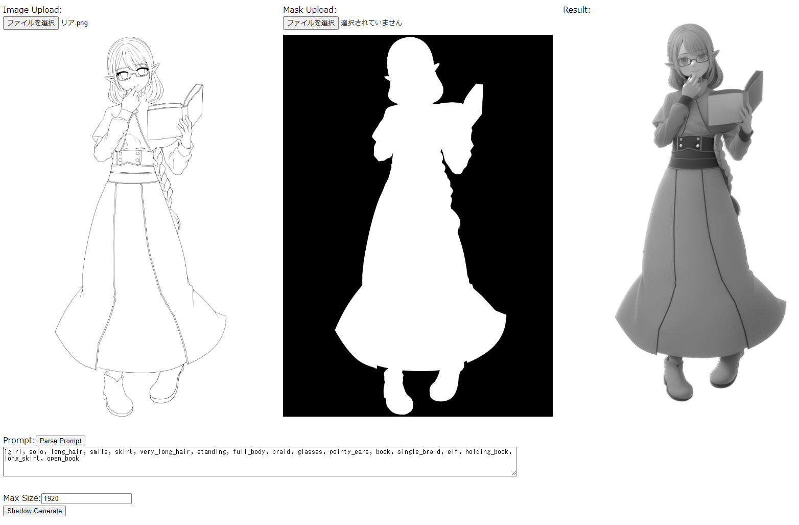
Task: Click the Max Size label
Action: 21,498
